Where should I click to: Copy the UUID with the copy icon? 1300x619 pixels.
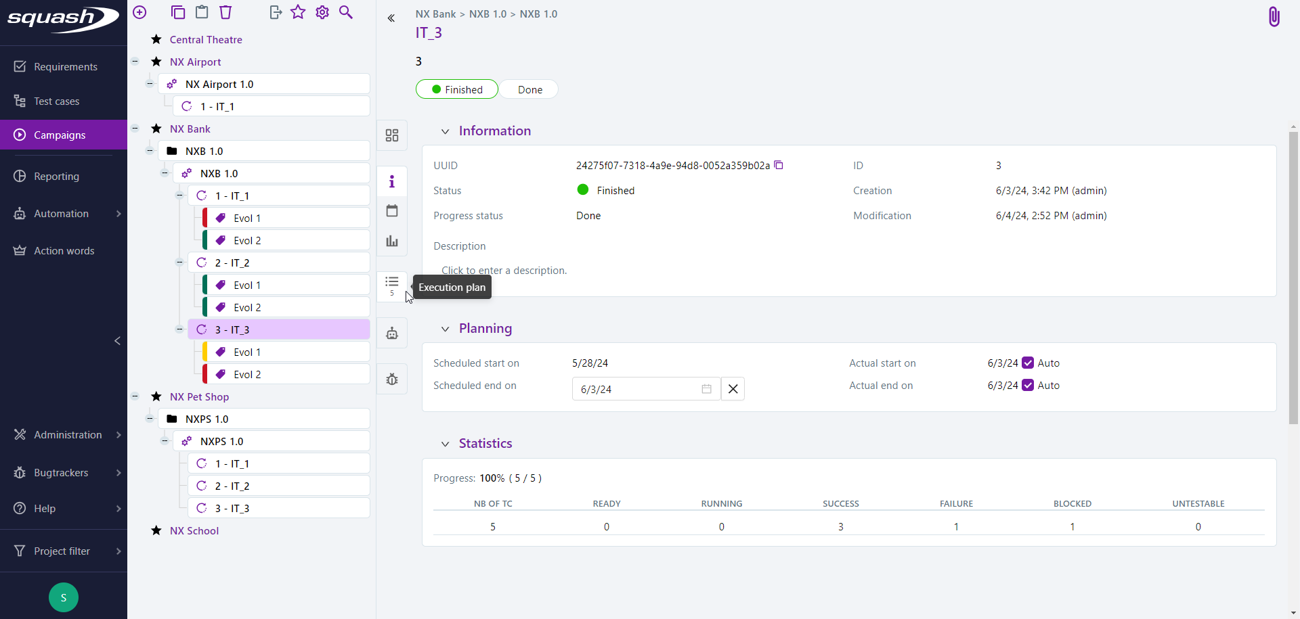pyautogui.click(x=779, y=165)
